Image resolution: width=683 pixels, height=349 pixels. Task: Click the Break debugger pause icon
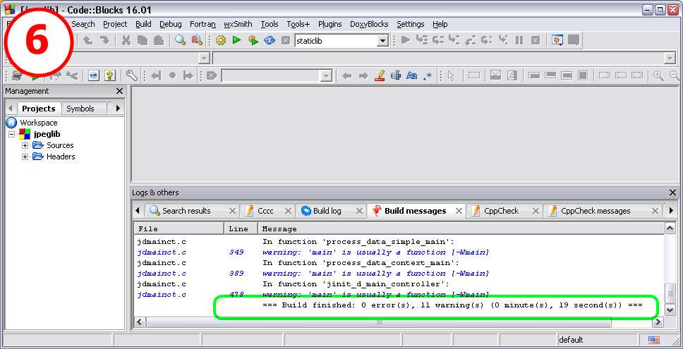click(519, 40)
